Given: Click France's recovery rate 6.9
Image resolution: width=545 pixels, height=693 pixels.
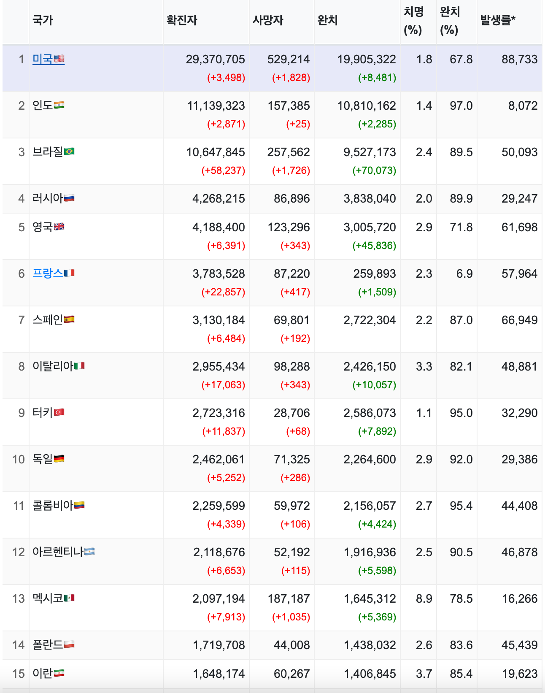Looking at the screenshot, I should pos(464,273).
